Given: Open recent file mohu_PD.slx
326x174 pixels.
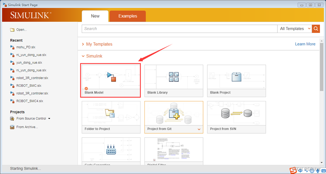Looking at the screenshot, I should point(26,47).
